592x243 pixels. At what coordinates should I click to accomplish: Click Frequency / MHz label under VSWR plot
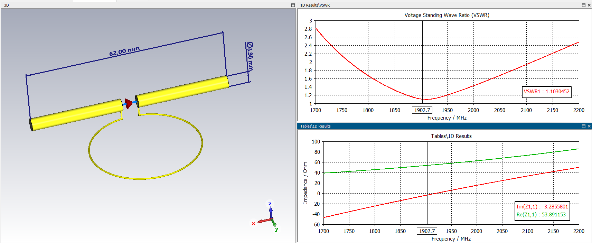coord(447,118)
